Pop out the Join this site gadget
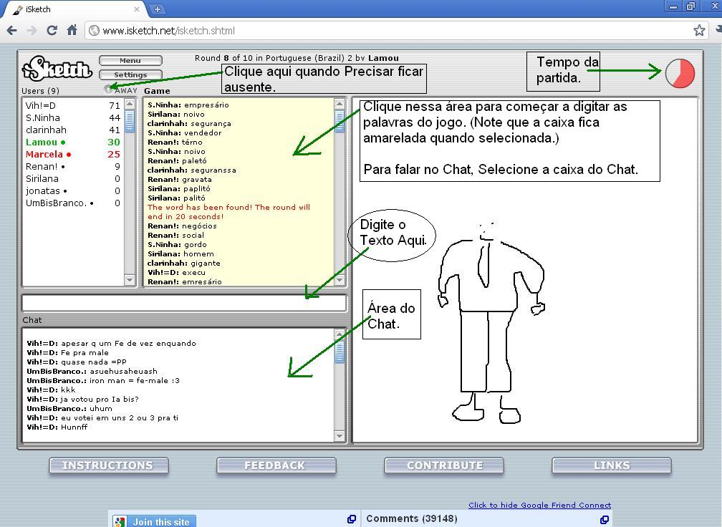722x527 pixels. (351, 519)
